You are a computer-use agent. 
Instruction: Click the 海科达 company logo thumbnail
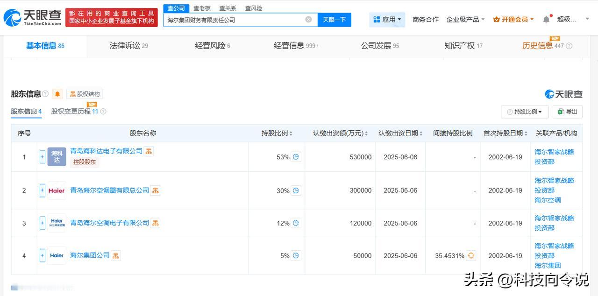[57, 157]
